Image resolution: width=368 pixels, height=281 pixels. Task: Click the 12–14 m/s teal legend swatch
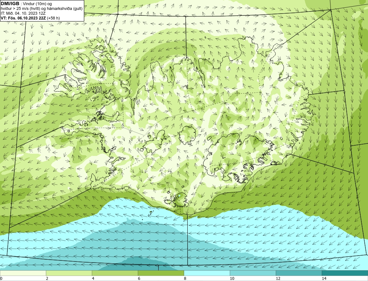(x=299, y=273)
